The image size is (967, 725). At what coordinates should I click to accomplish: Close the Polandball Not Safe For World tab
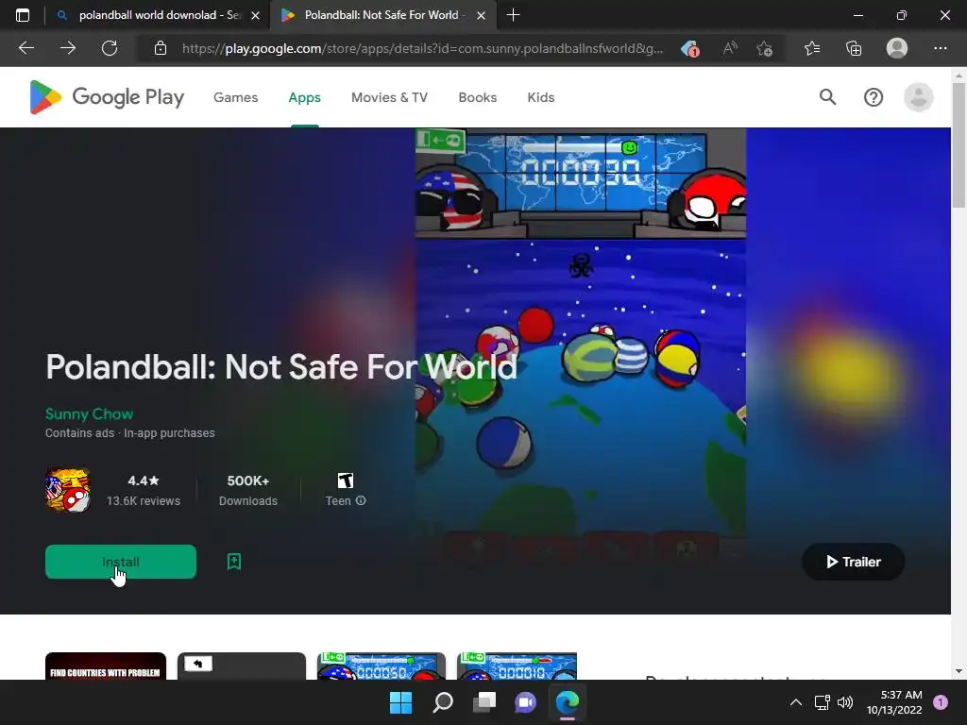coord(481,15)
